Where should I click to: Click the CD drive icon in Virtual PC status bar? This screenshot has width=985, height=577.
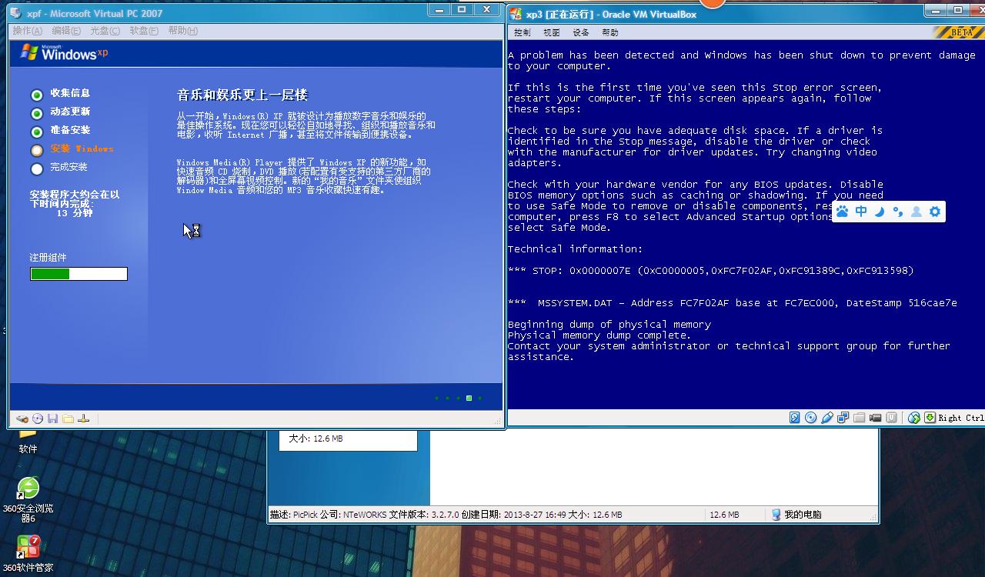click(x=37, y=419)
